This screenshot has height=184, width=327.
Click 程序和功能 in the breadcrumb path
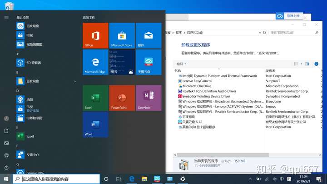click(195, 33)
